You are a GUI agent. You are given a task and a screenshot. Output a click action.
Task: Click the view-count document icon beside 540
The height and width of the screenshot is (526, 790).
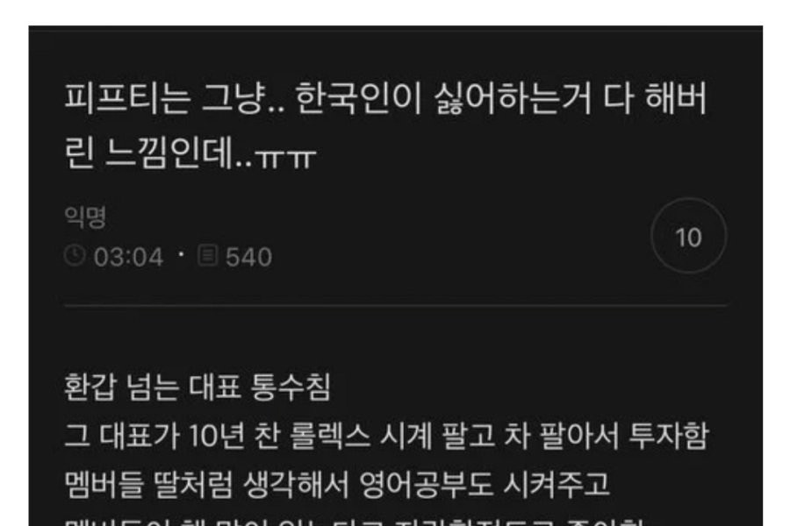click(207, 255)
